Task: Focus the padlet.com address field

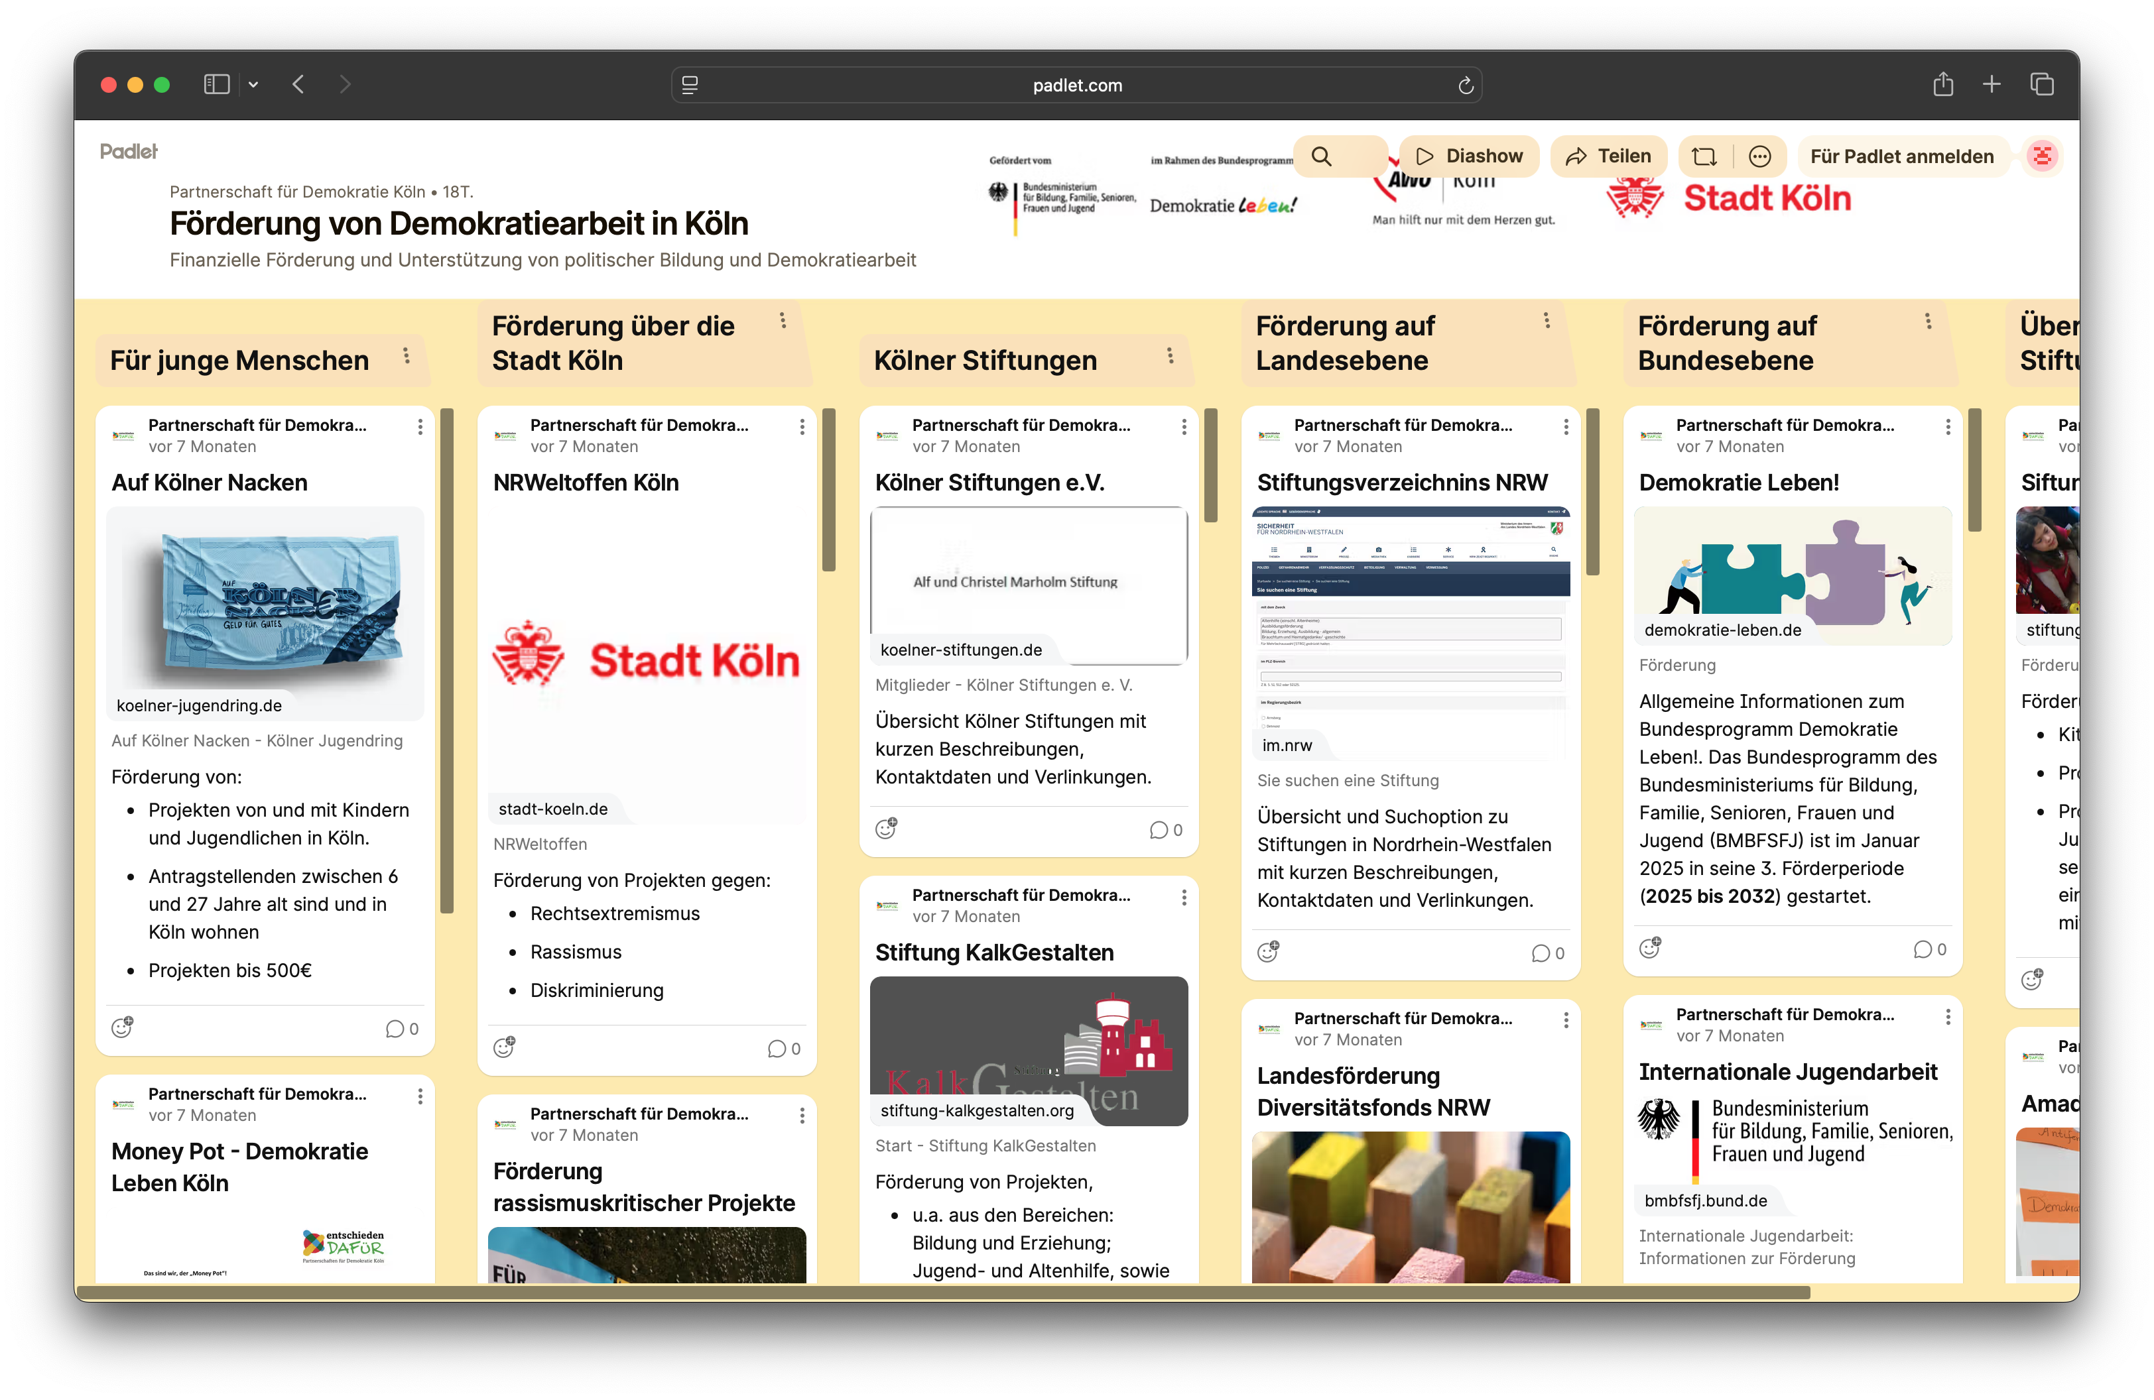Action: (1077, 85)
